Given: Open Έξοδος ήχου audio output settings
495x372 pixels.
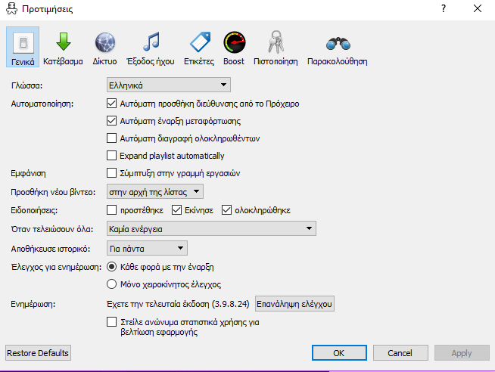Looking at the screenshot, I should [151, 47].
